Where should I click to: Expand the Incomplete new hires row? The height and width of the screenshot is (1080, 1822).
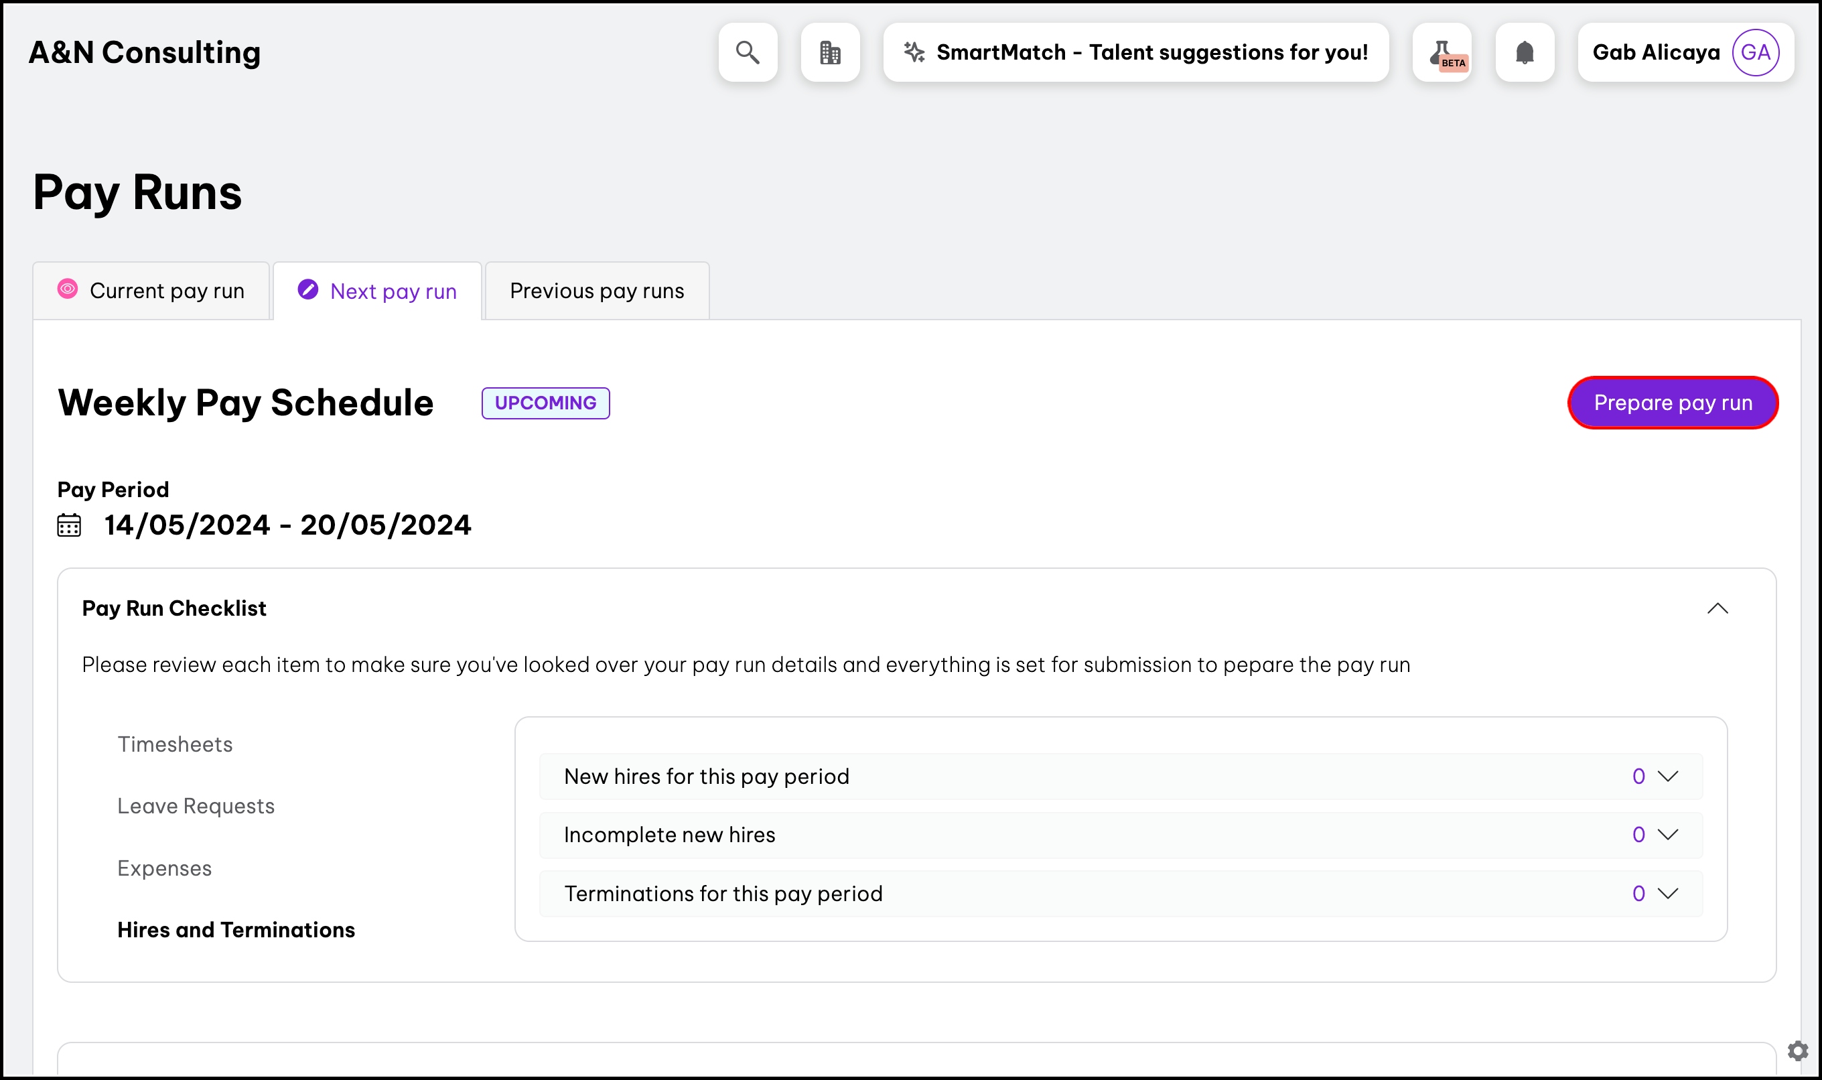(1668, 835)
